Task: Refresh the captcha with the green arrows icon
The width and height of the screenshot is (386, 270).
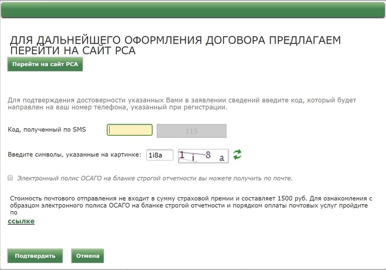Action: coord(237,155)
